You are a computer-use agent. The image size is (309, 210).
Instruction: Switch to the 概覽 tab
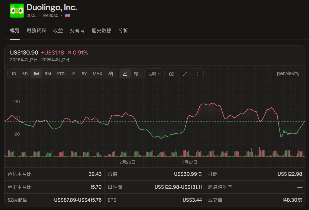[15, 31]
